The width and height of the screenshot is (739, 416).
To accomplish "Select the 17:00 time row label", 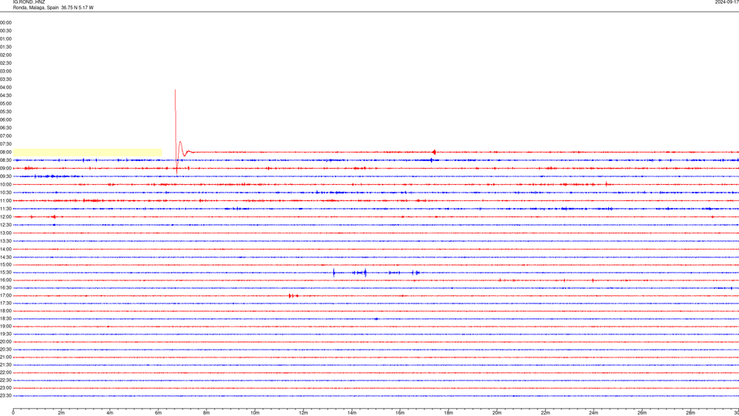I will coord(5,296).
